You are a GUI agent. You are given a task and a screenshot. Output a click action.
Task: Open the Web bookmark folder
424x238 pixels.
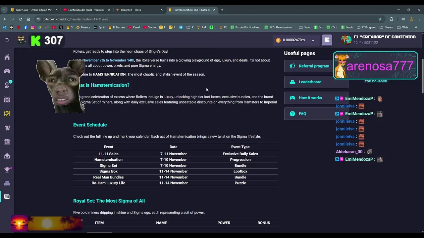[x=402, y=27]
